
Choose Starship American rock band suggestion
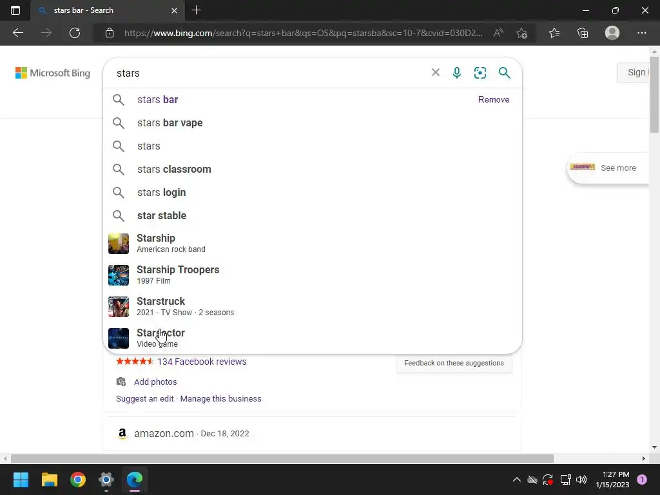pos(313,243)
